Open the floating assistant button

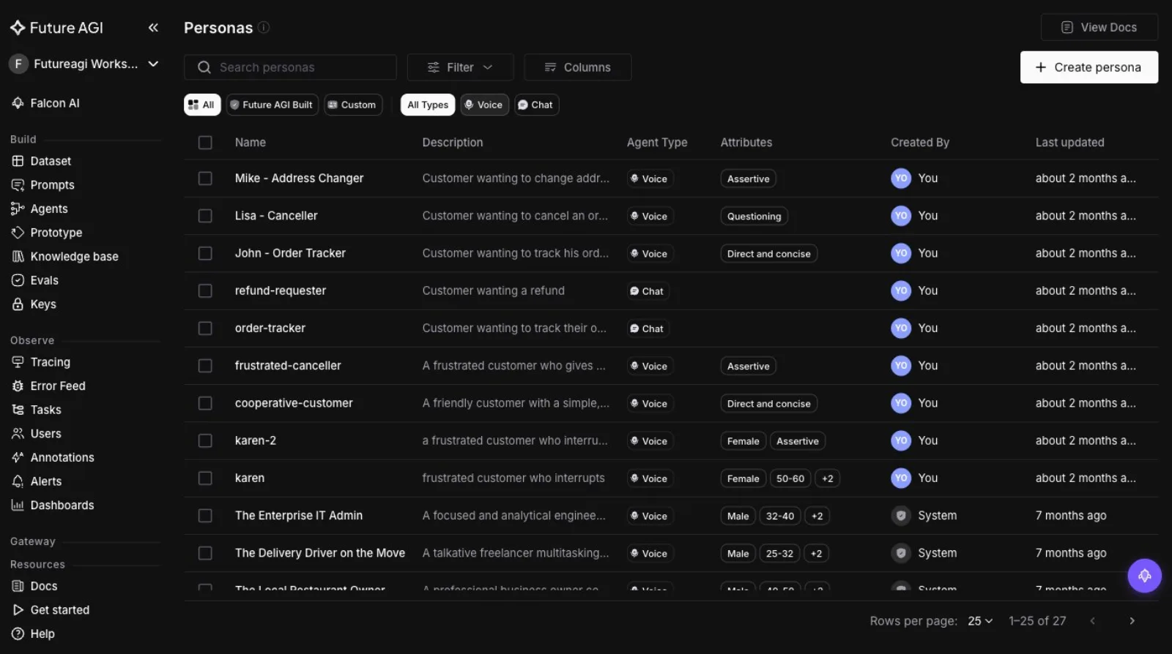click(x=1144, y=576)
